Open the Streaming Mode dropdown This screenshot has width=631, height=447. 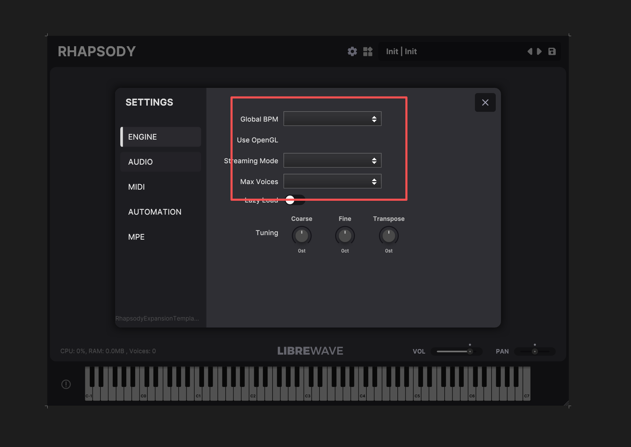coord(332,160)
